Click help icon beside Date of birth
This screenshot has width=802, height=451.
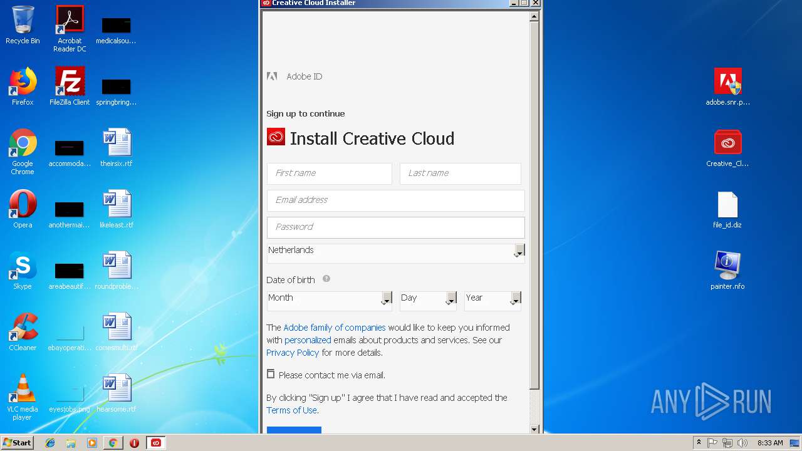pyautogui.click(x=326, y=279)
